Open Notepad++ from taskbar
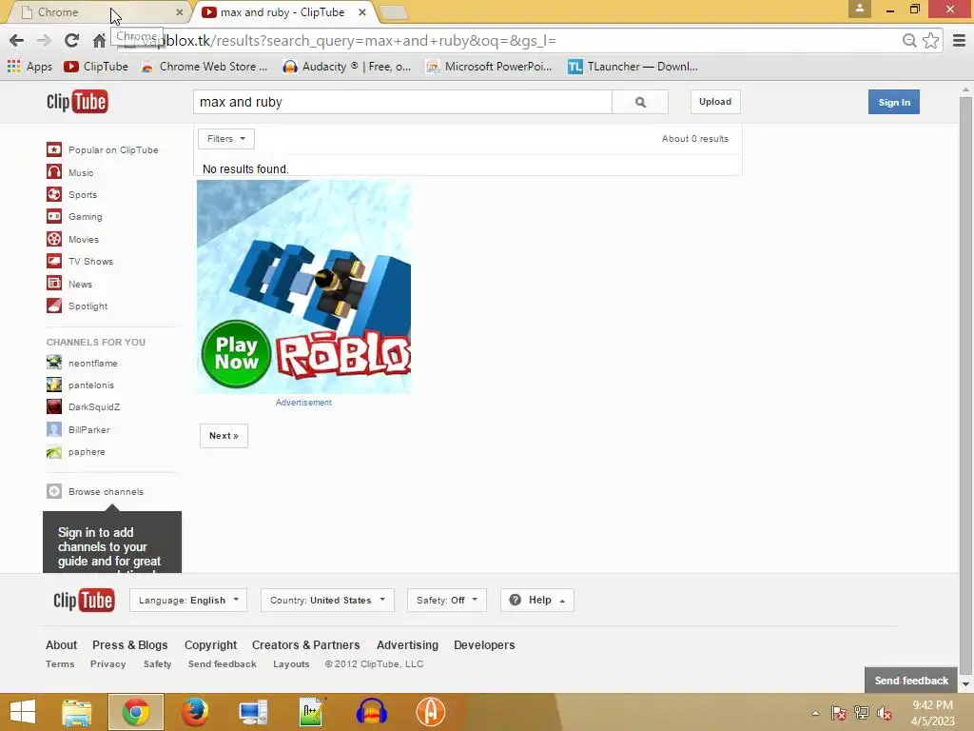Screen dimensions: 974x731 point(312,712)
